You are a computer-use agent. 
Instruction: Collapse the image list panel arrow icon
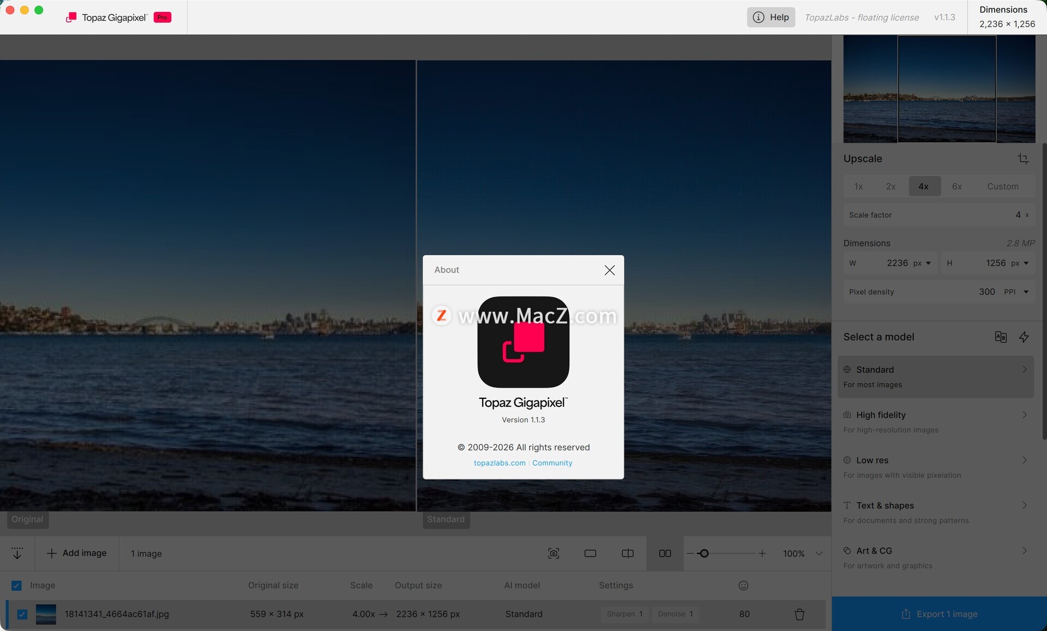17,553
